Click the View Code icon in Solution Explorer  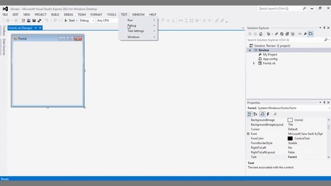coord(300,34)
